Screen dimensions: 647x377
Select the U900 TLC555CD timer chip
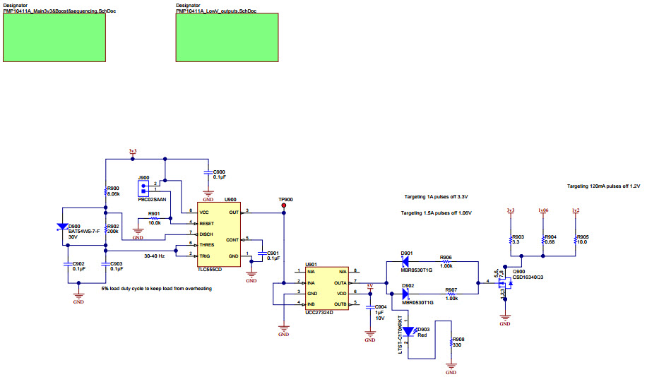click(219, 234)
